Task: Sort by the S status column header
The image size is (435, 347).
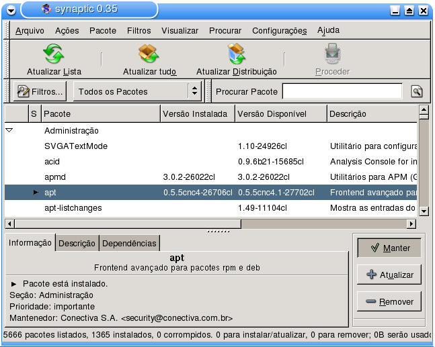Action: click(34, 114)
